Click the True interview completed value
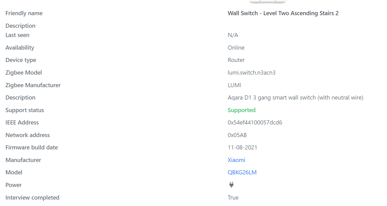 (x=233, y=198)
